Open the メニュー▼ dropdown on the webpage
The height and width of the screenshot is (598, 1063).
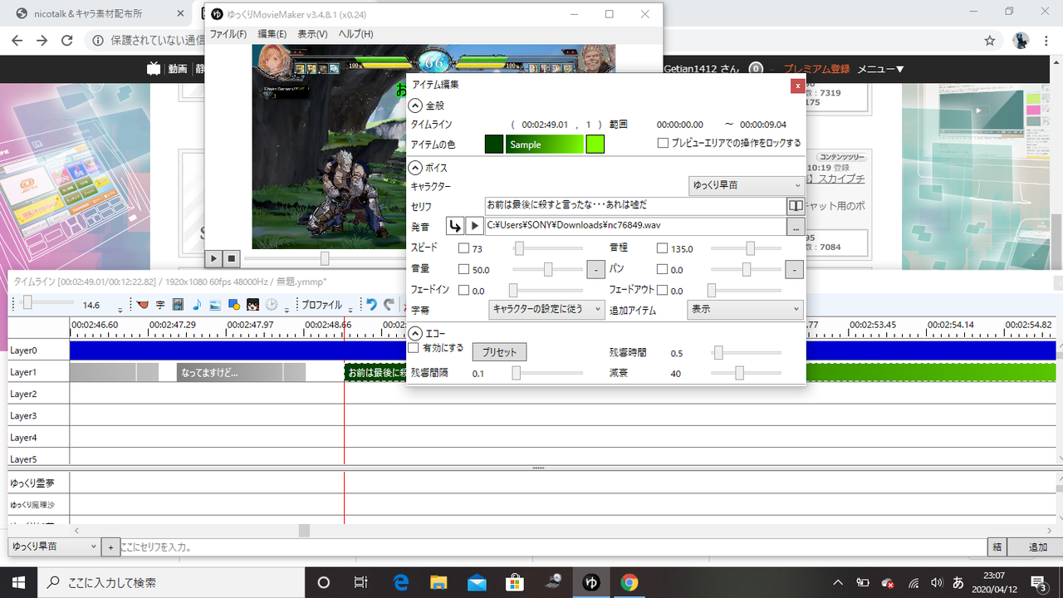(x=880, y=69)
